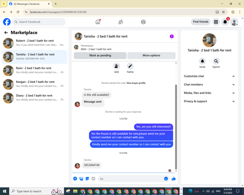Go back from Marketplace chats
The height and width of the screenshot is (195, 244).
(x=6, y=33)
